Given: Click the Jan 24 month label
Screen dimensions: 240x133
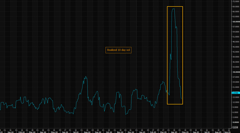Looking at the screenshot, I should tap(10, 132).
